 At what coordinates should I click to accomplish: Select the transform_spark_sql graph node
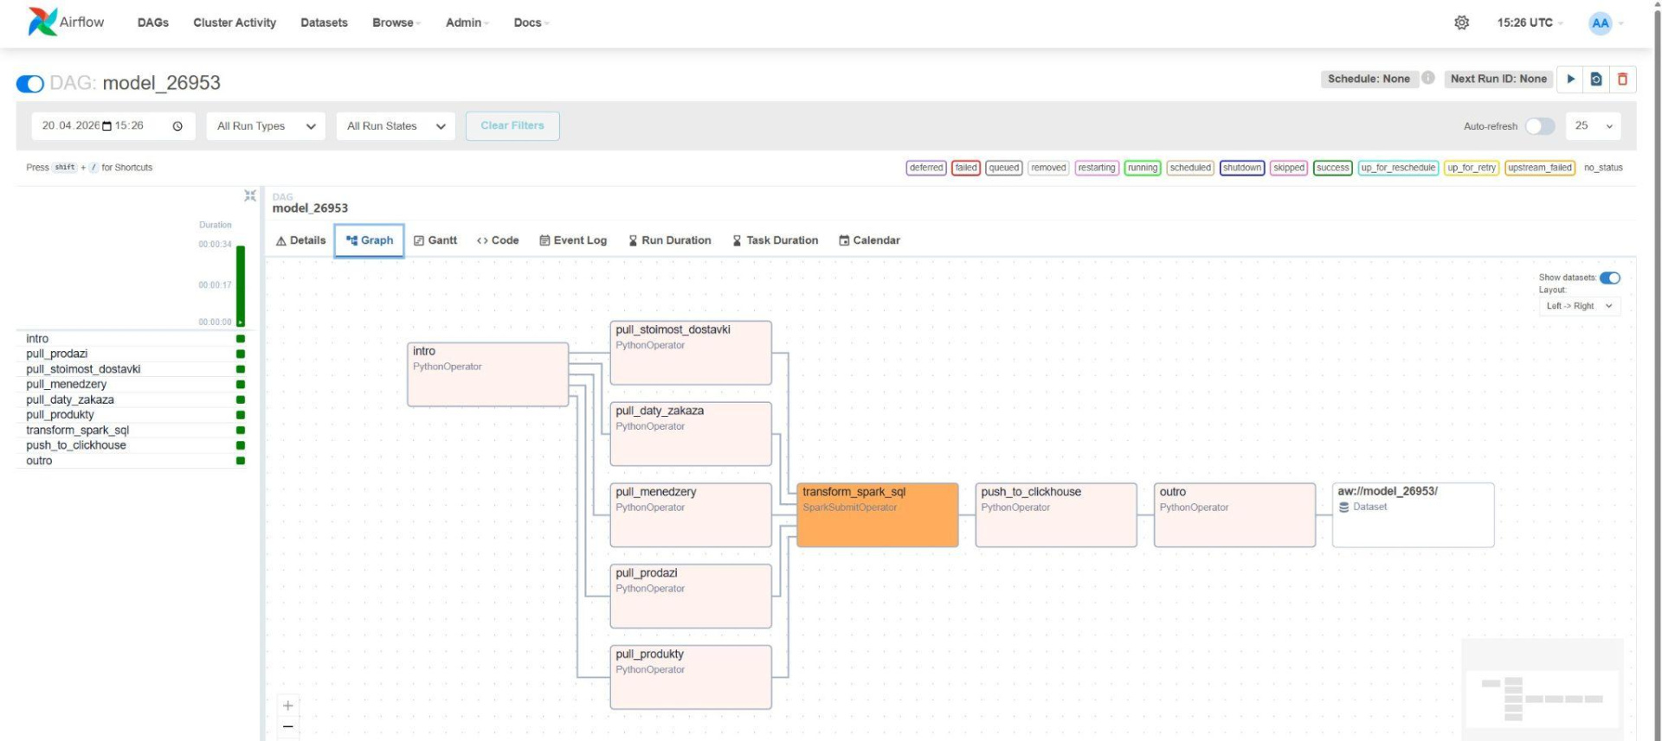tap(877, 515)
